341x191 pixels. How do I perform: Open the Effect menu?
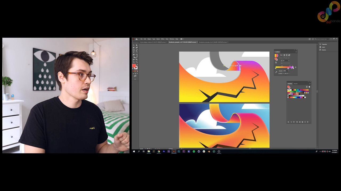tap(163, 39)
